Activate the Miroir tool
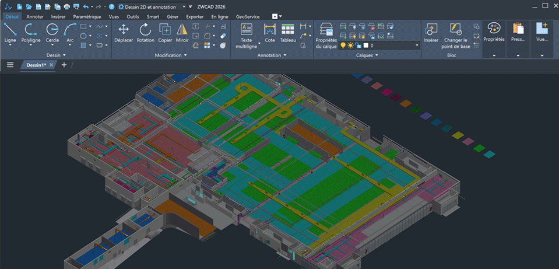This screenshot has height=269, width=559. (x=182, y=33)
